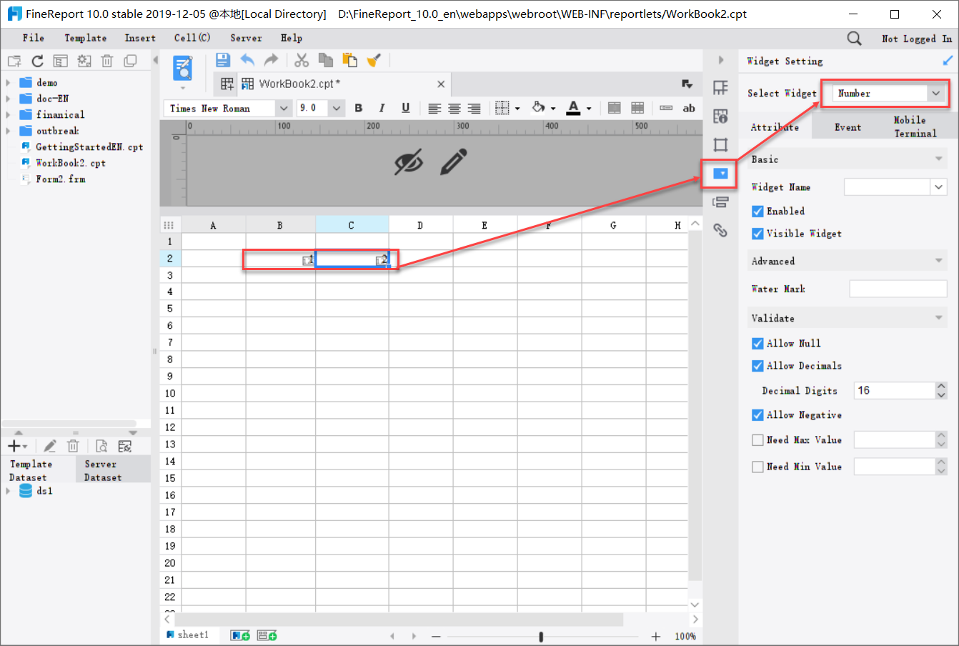
Task: Click the Paste clipboard icon
Action: click(x=349, y=60)
